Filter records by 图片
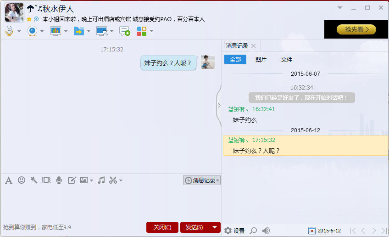The image size is (389, 237). (261, 60)
